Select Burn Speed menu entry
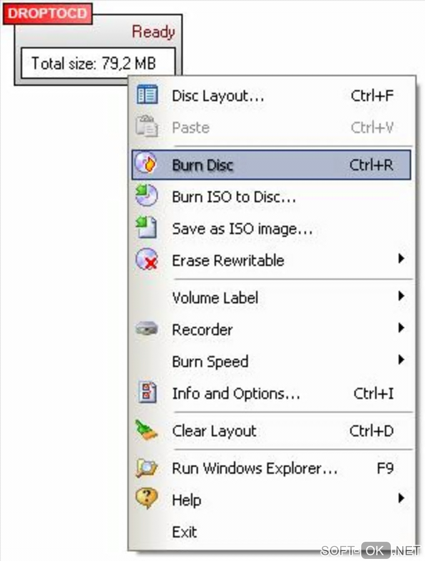425x561 pixels. tap(210, 361)
